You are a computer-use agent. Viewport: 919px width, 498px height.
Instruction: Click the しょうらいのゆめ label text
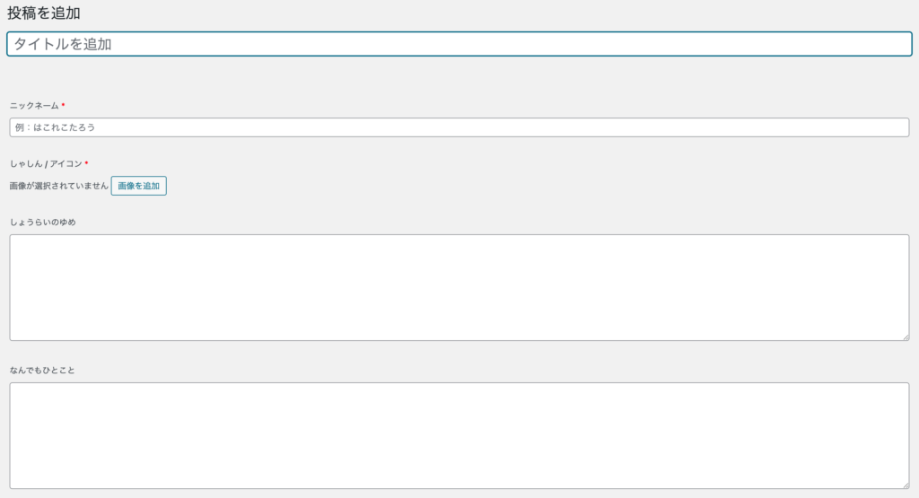[x=42, y=222]
